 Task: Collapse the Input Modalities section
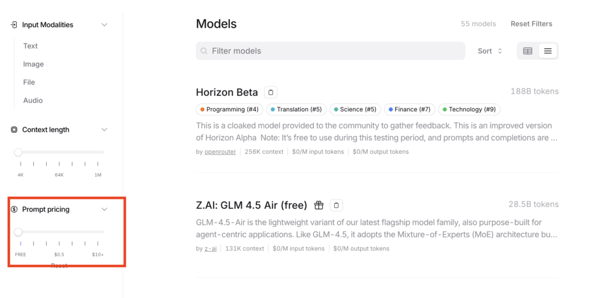tap(104, 25)
